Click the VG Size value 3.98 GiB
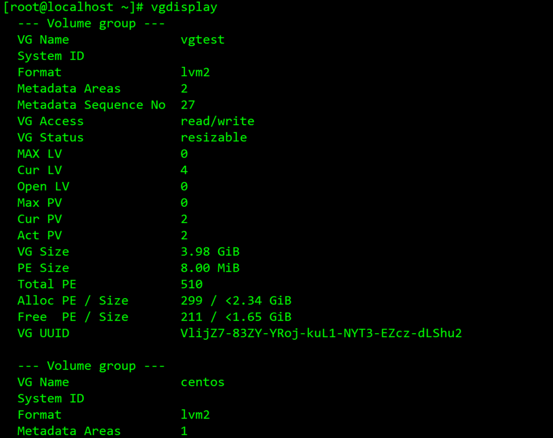 [210, 252]
